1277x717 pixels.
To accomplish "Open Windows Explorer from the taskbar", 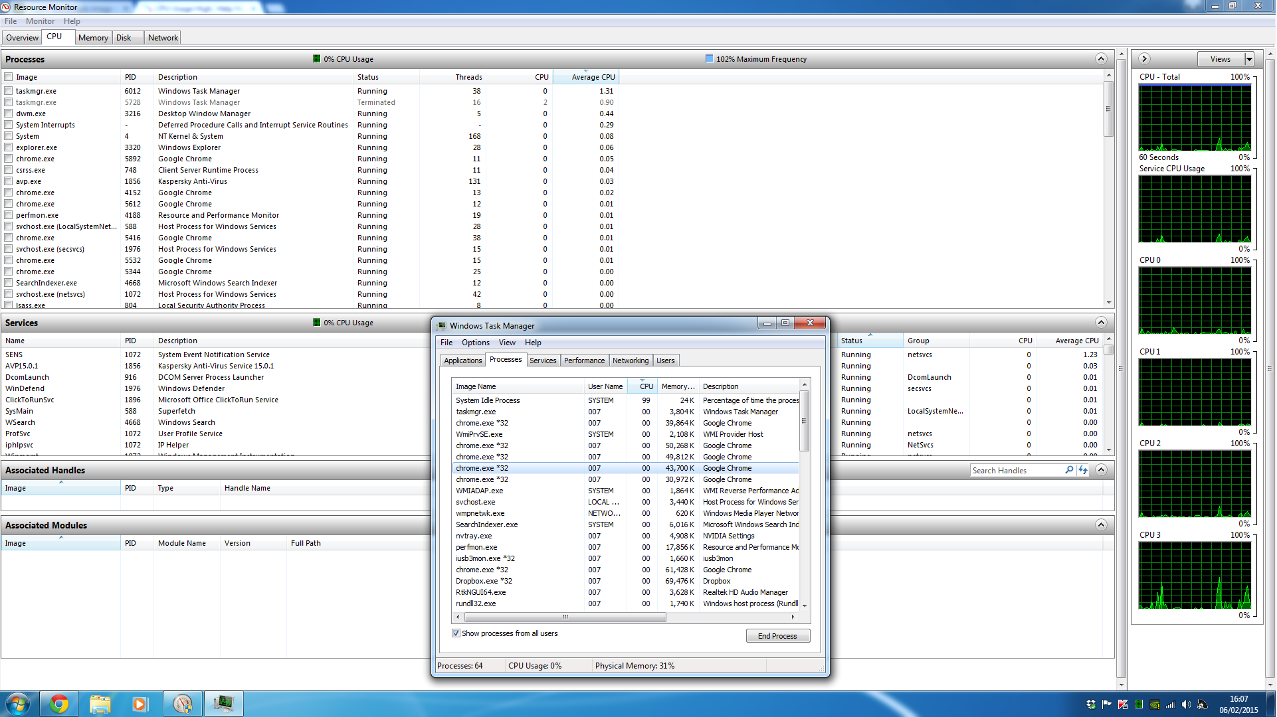I will pos(100,704).
